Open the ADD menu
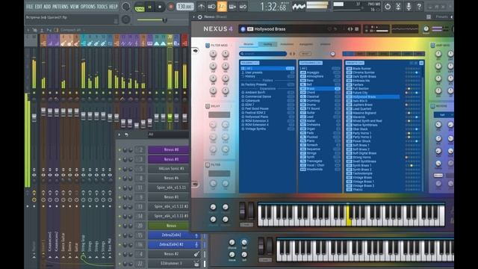Screen dimensions: 478x269 click(x=47, y=7)
